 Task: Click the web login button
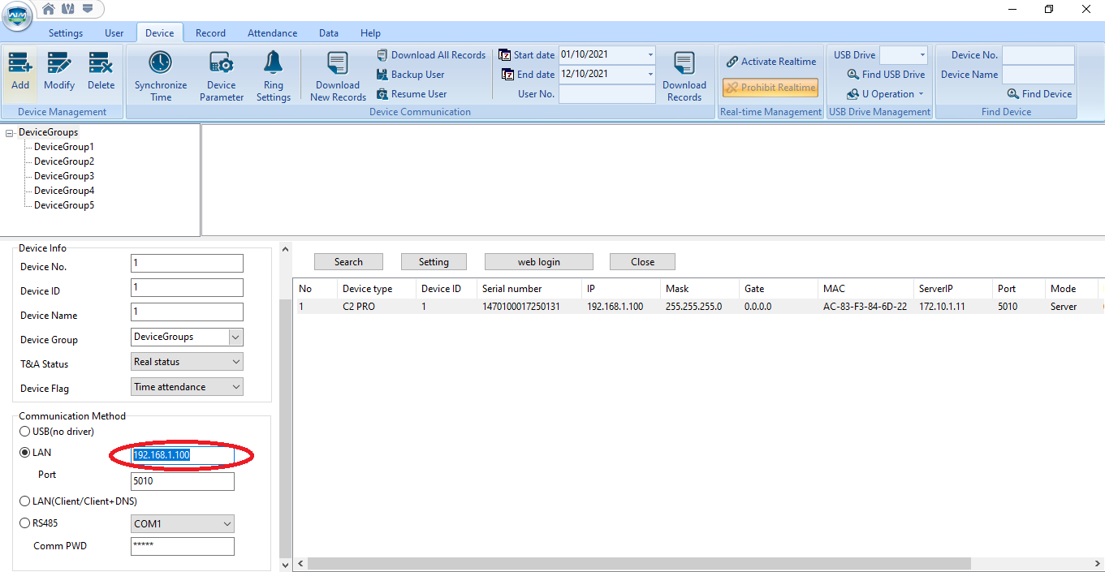(539, 261)
